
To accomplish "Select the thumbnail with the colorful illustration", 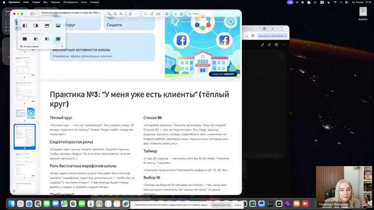I will [25, 113].
